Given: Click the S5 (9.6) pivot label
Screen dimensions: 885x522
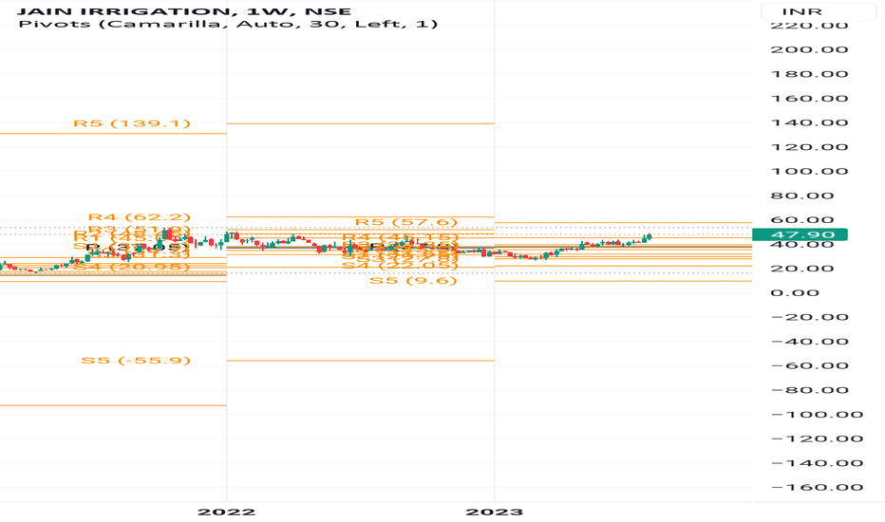Looking at the screenshot, I should click(413, 281).
